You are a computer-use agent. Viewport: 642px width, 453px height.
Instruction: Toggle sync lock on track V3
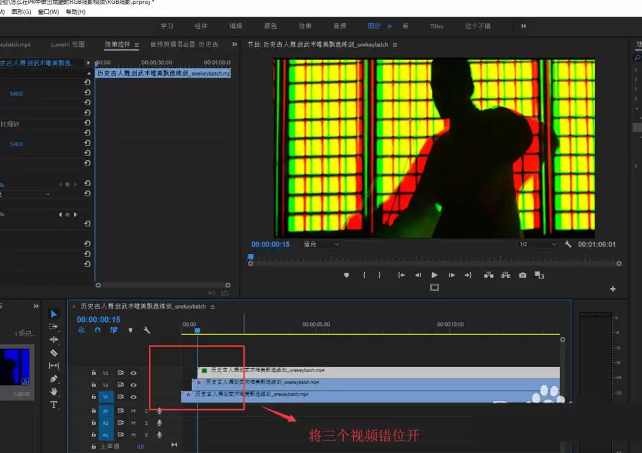coord(121,373)
